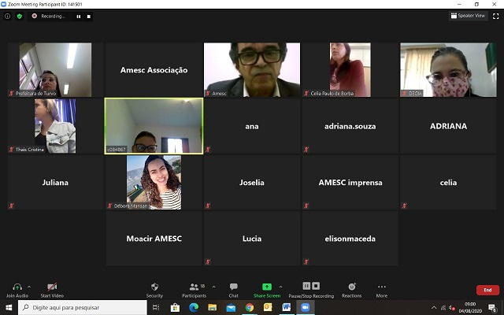Open the More options menu

click(381, 287)
